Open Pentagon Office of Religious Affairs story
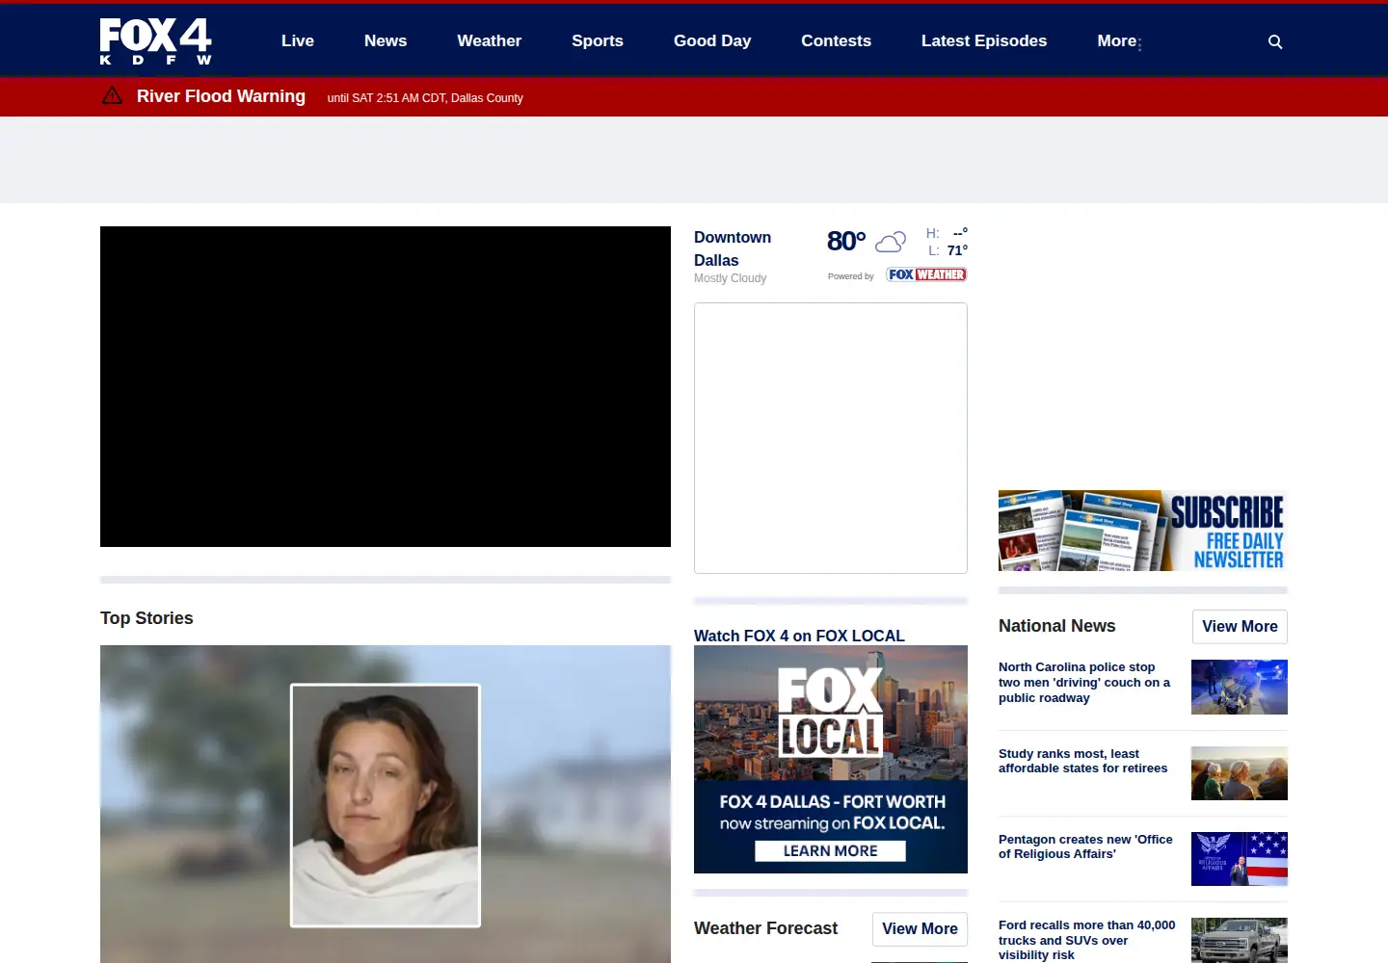This screenshot has height=963, width=1388. point(1085,846)
